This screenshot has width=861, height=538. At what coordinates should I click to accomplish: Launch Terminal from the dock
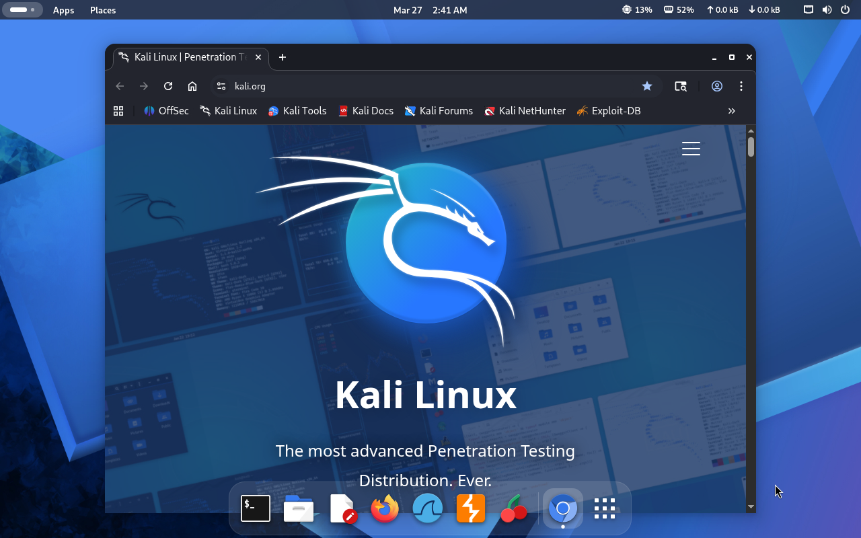(x=256, y=508)
